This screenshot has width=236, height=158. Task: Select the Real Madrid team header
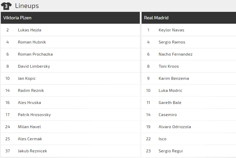[156, 18]
